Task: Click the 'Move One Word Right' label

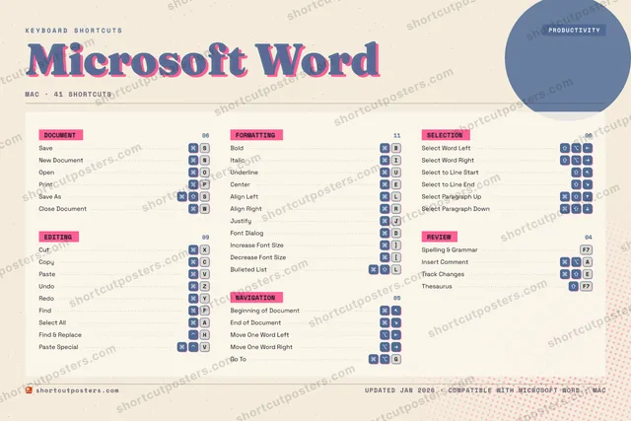Action: (261, 346)
